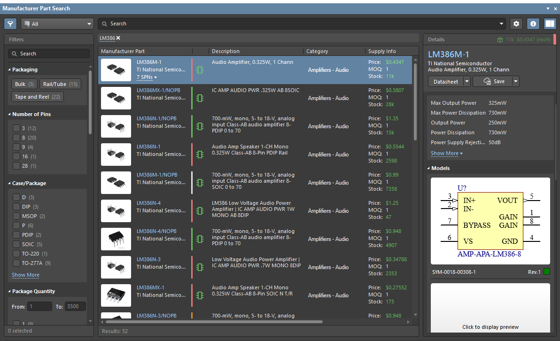The height and width of the screenshot is (341, 560).
Task: Tick the PDIP package checkbox
Action: (16, 235)
